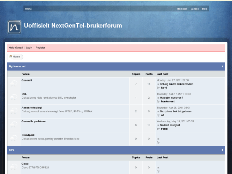
Task: Click the DSL forum status icon
Action: click(14, 97)
